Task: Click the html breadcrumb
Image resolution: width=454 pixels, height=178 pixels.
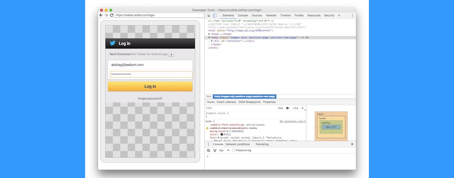Action: pyautogui.click(x=209, y=97)
